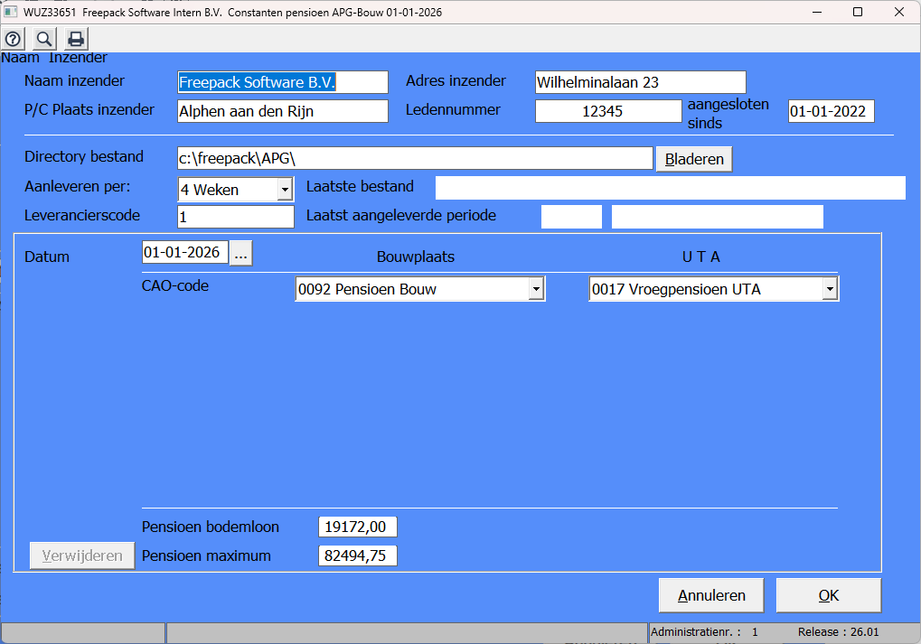Viewport: 921px width, 644px height.
Task: Edit the Pensioen bodemloon value
Action: coord(357,527)
